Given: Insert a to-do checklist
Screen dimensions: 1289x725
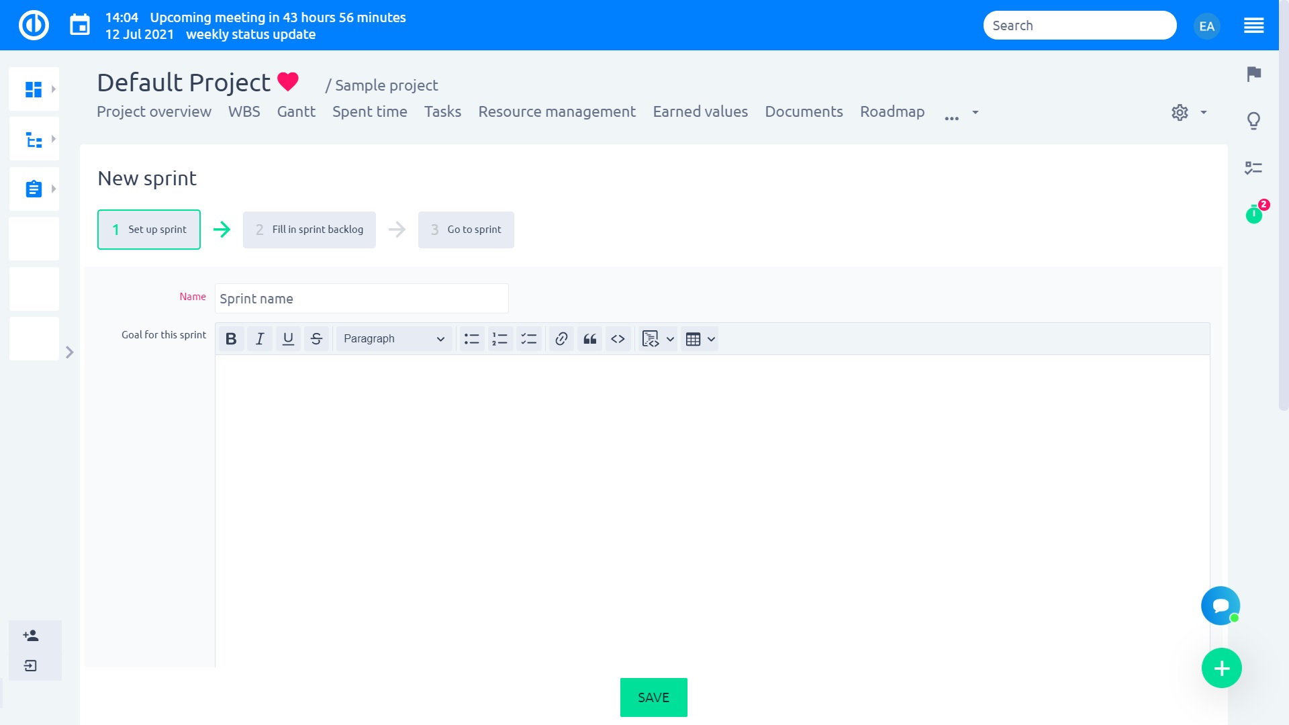Looking at the screenshot, I should pos(529,339).
